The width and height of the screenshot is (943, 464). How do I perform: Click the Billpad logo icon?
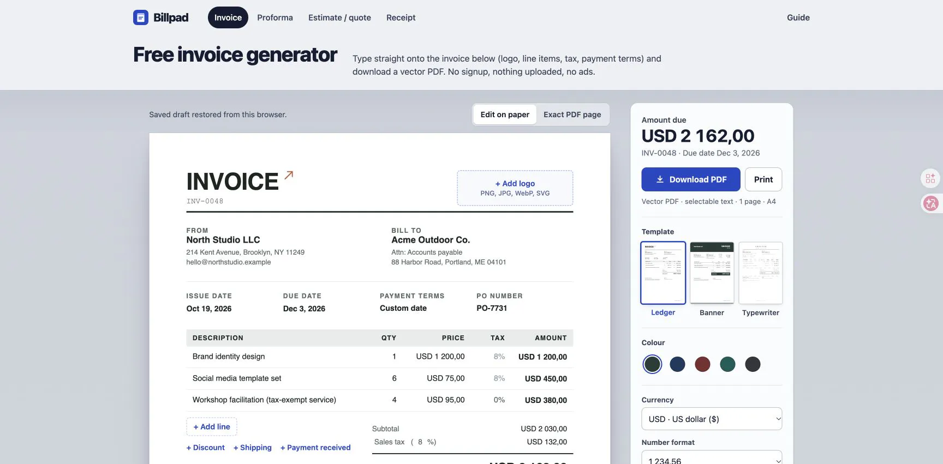point(141,17)
